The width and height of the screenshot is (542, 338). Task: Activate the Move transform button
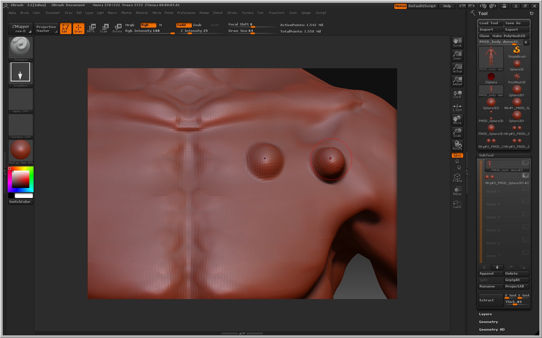coord(457,120)
